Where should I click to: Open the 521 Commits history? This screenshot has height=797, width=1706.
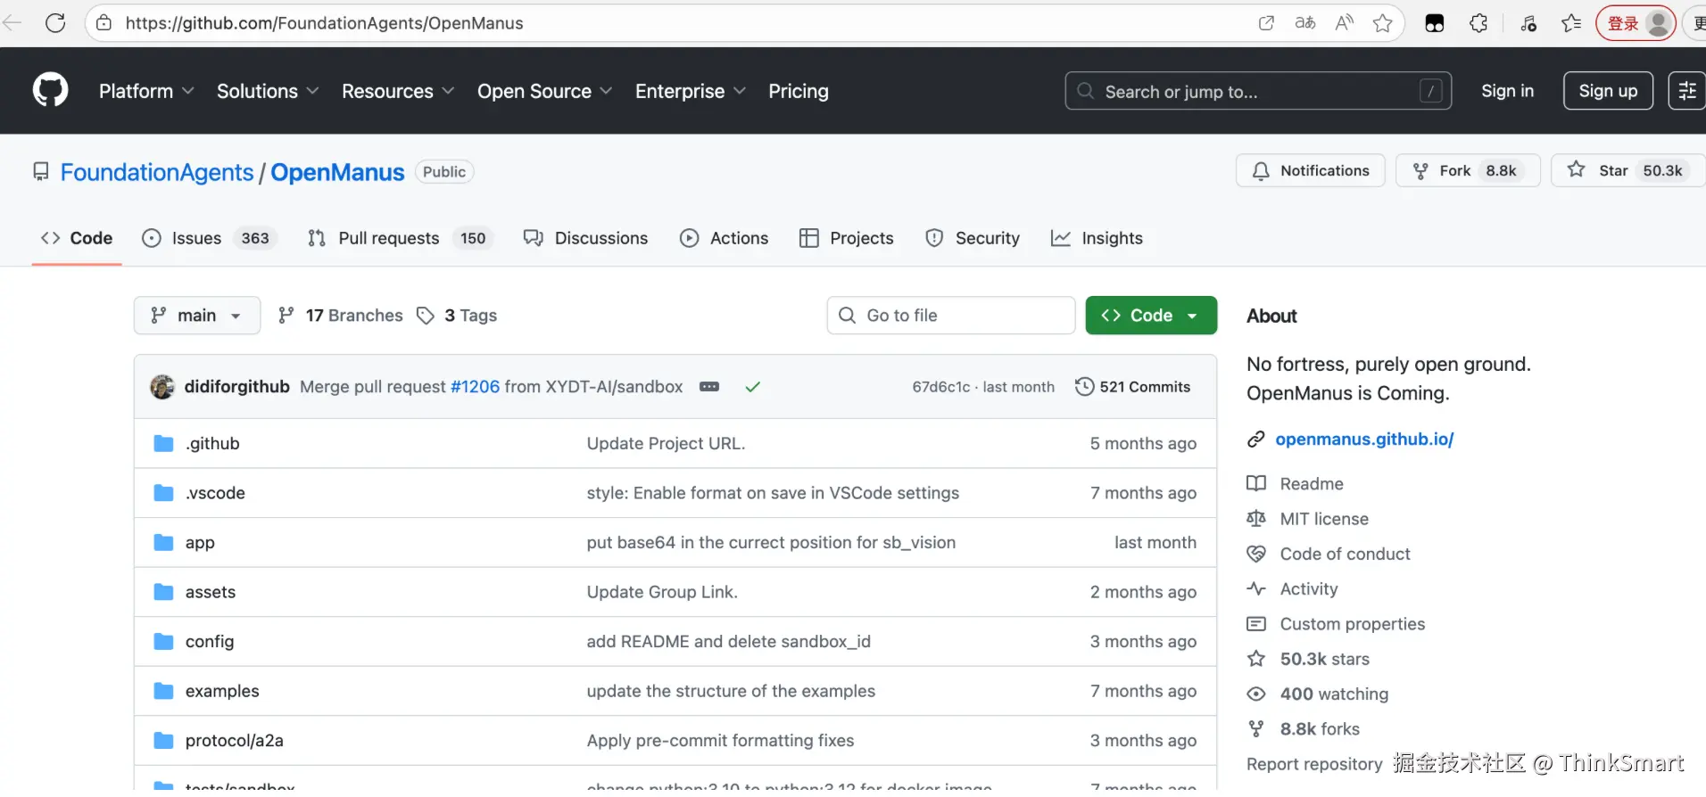[x=1133, y=387]
